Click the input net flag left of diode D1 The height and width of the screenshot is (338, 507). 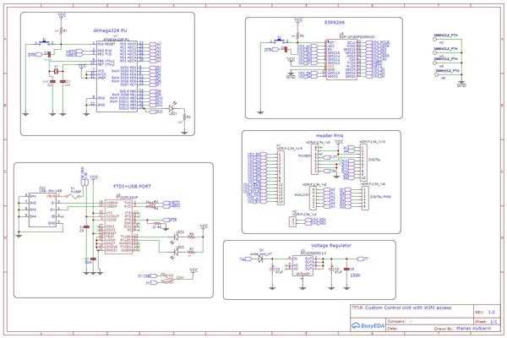click(245, 259)
